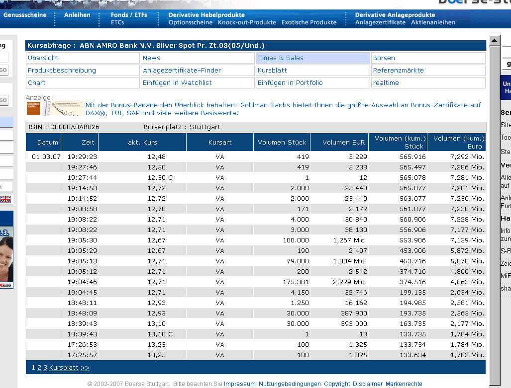Open Kursblatt link in pagination bar
This screenshot has width=511, height=388.
(x=64, y=368)
